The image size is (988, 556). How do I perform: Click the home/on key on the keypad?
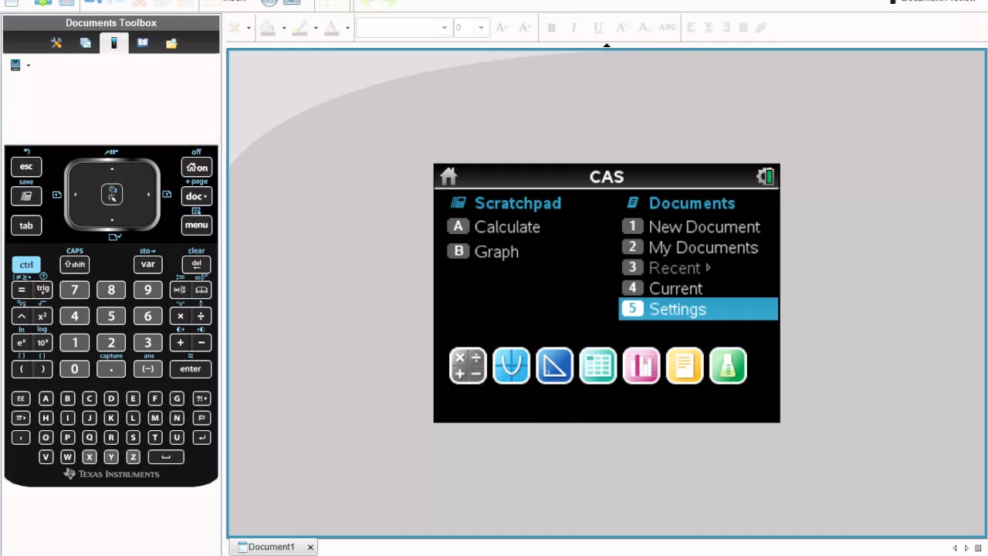(196, 167)
